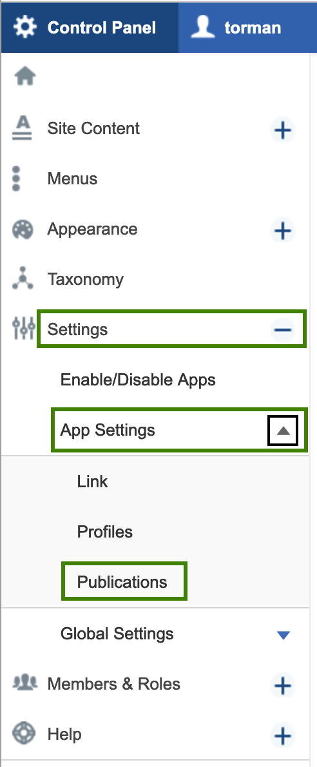Open the Publications app settings

coord(122,582)
